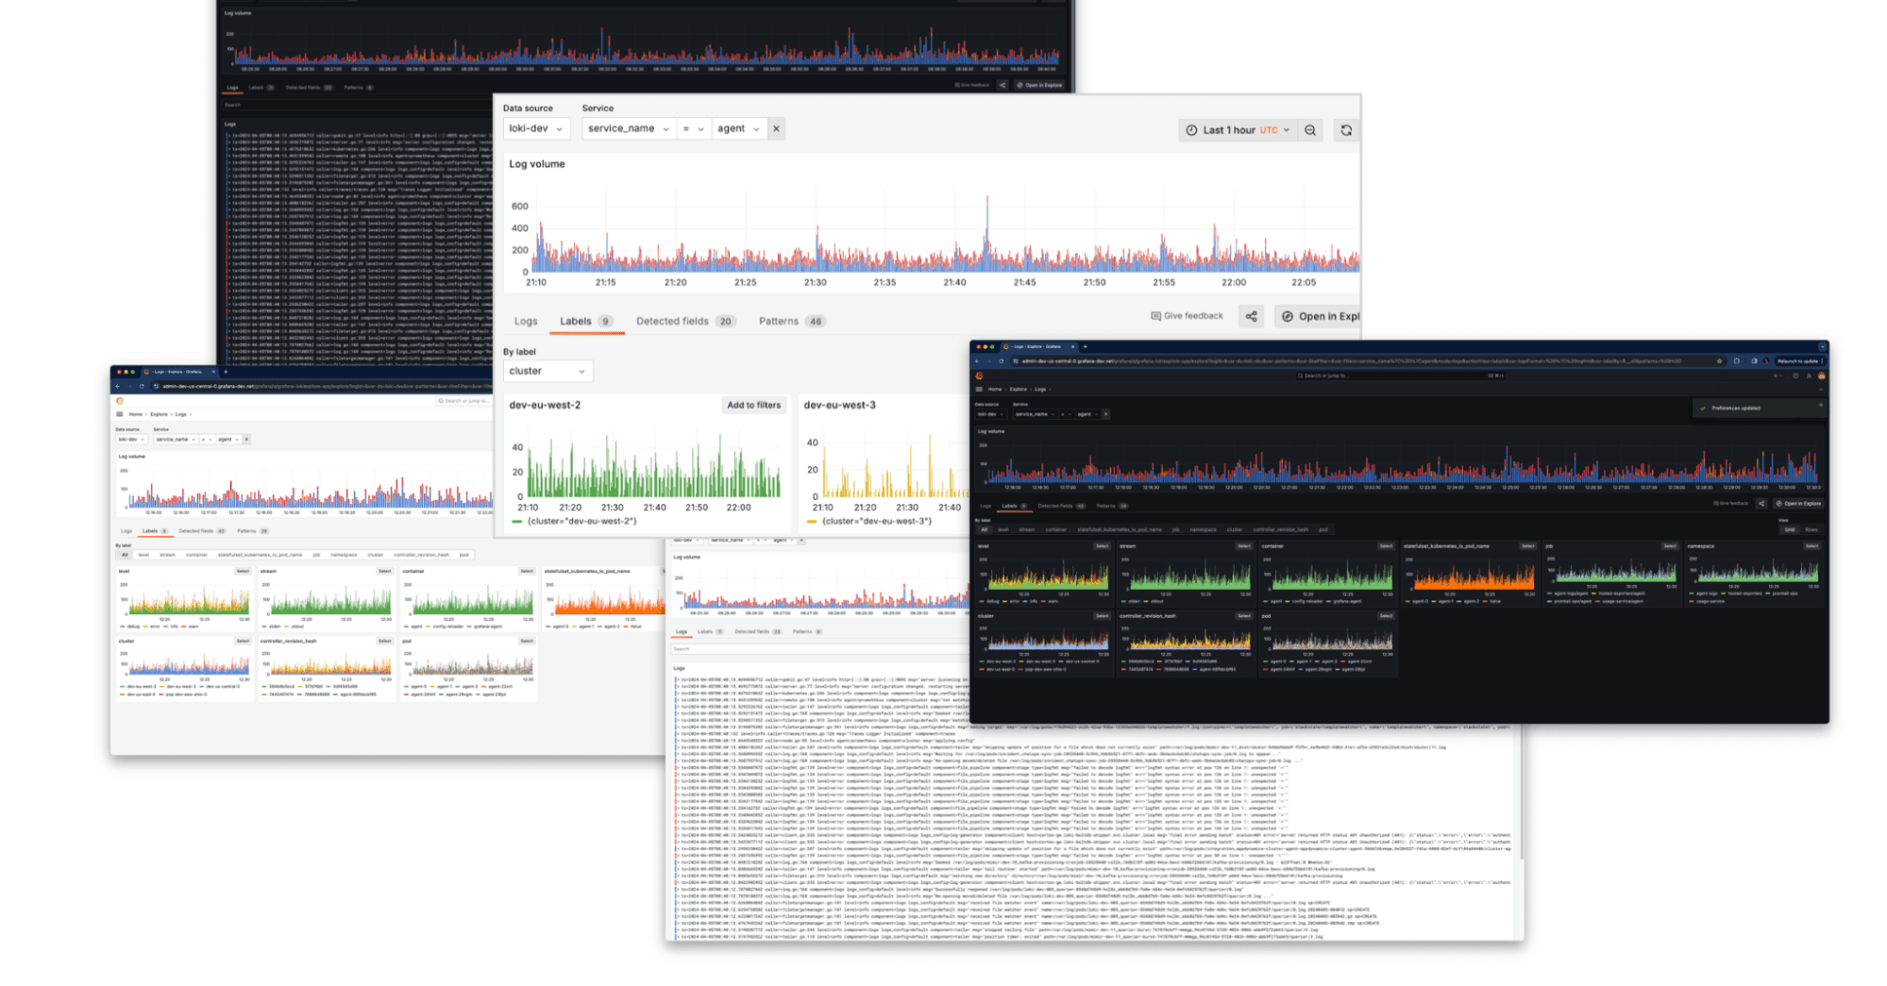This screenshot has width=1887, height=986.
Task: Remove the agent service filter with the X
Action: (776, 128)
